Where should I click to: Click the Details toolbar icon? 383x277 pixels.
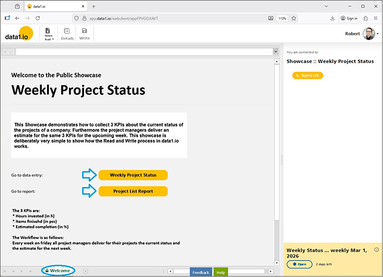pyautogui.click(x=67, y=33)
